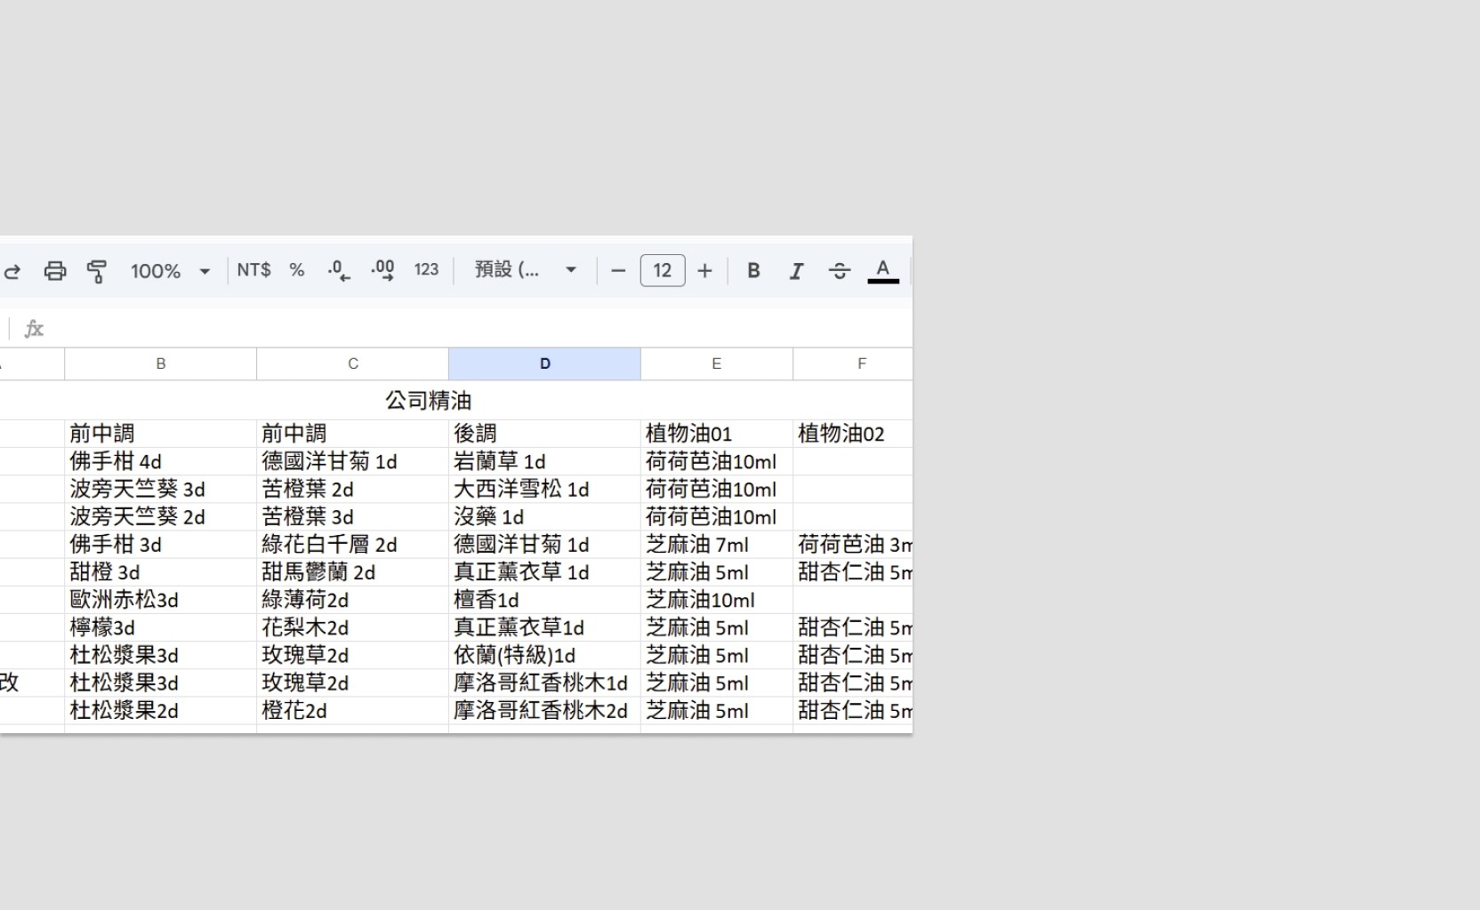Open the 100% zoom dropdown
Image resolution: width=1480 pixels, height=910 pixels.
point(170,271)
